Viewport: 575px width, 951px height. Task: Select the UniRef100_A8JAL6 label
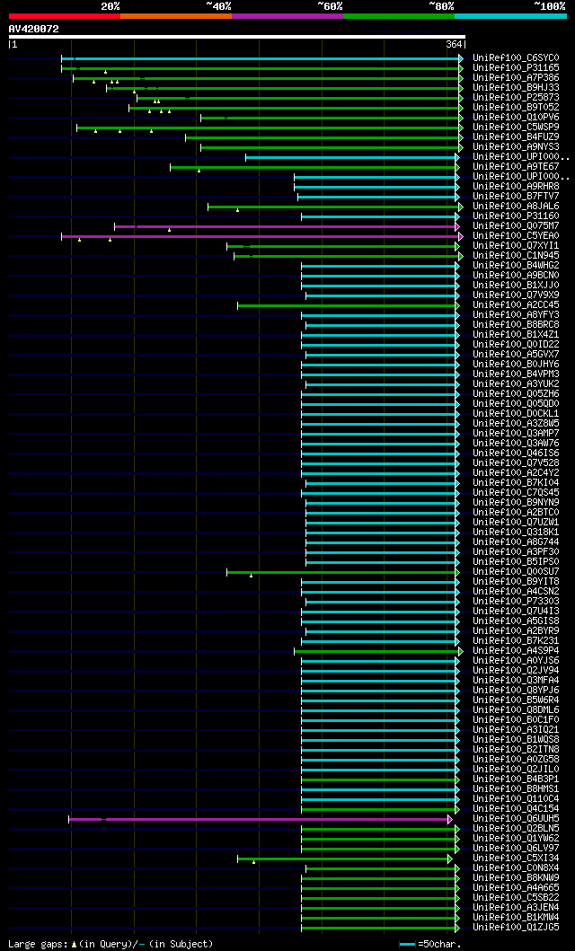[517, 207]
